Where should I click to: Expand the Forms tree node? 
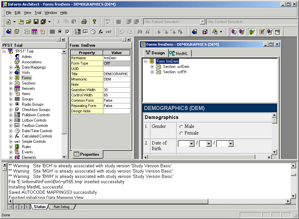click(x=11, y=78)
